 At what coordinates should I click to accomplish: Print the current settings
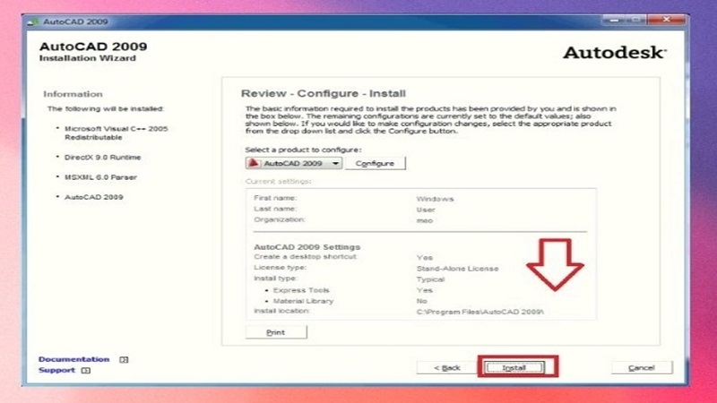pos(276,332)
